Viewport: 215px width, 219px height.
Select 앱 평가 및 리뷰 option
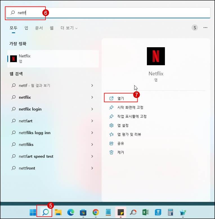click(129, 134)
